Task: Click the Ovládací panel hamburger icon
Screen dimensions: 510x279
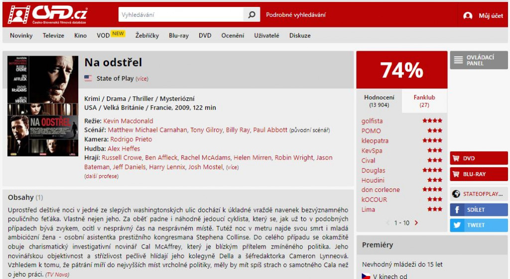Action: [458, 60]
